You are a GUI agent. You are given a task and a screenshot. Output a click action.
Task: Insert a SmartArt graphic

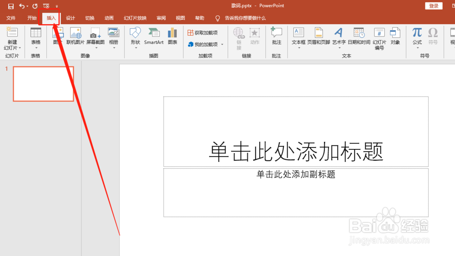click(154, 36)
